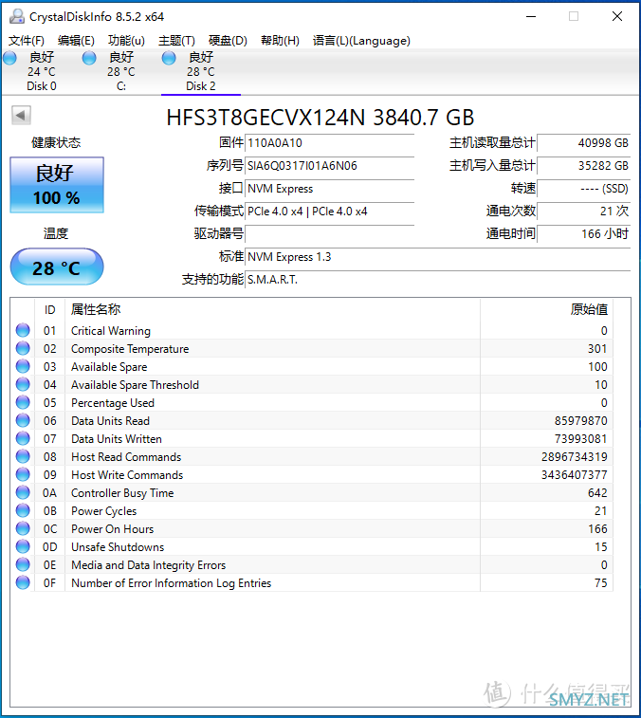
Task: Click the 健康状态 label
Action: click(56, 143)
